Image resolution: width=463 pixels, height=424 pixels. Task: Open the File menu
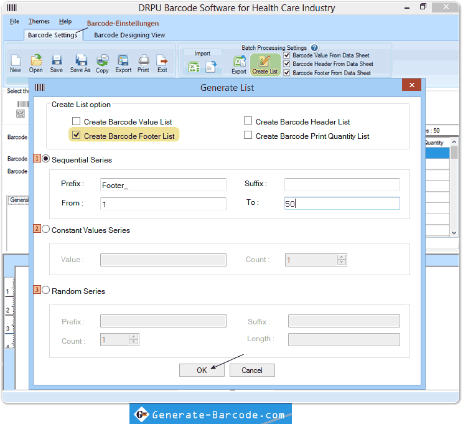[x=14, y=21]
